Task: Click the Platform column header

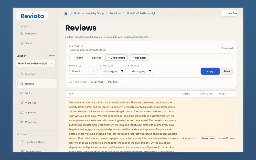Action: 206,94
